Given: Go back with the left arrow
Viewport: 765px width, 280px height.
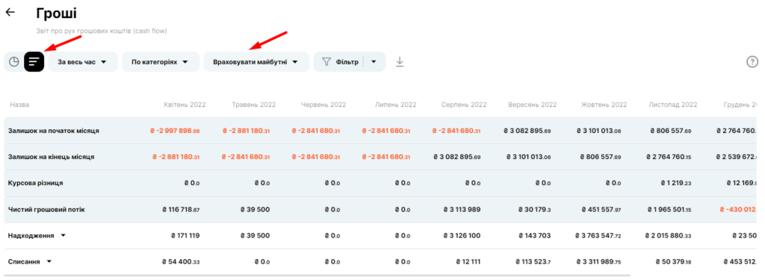Looking at the screenshot, I should pos(10,13).
